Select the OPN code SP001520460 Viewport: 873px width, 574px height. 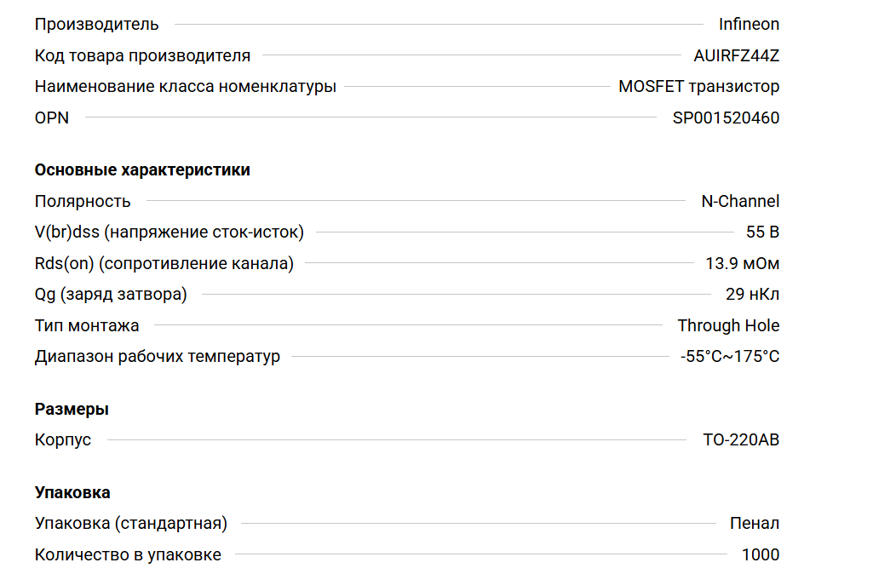pyautogui.click(x=726, y=118)
